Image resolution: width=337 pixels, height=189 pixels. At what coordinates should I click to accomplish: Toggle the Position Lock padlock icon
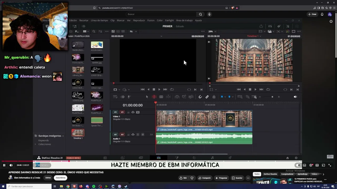pyautogui.click(x=214, y=97)
